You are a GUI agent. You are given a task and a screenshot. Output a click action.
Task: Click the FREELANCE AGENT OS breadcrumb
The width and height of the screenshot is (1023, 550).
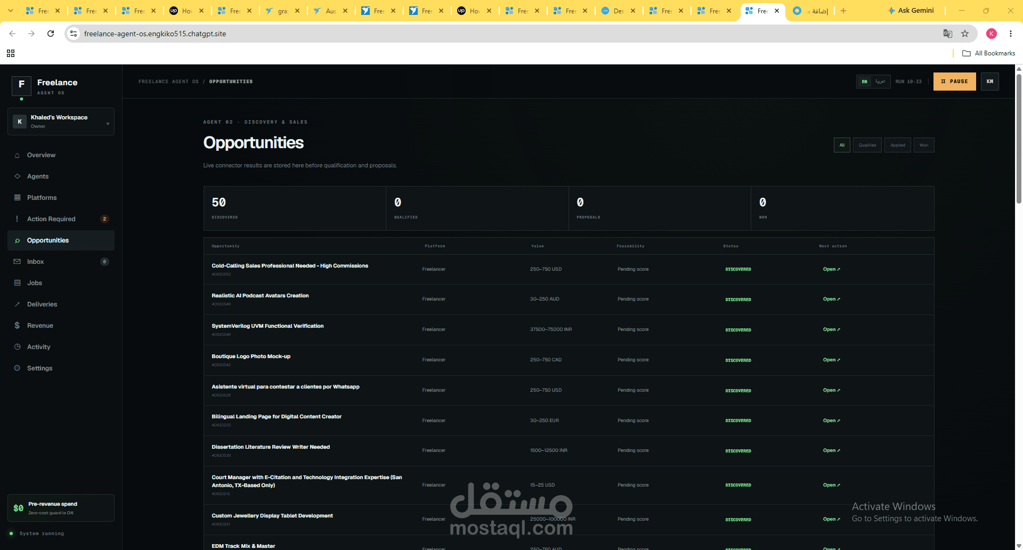point(168,82)
